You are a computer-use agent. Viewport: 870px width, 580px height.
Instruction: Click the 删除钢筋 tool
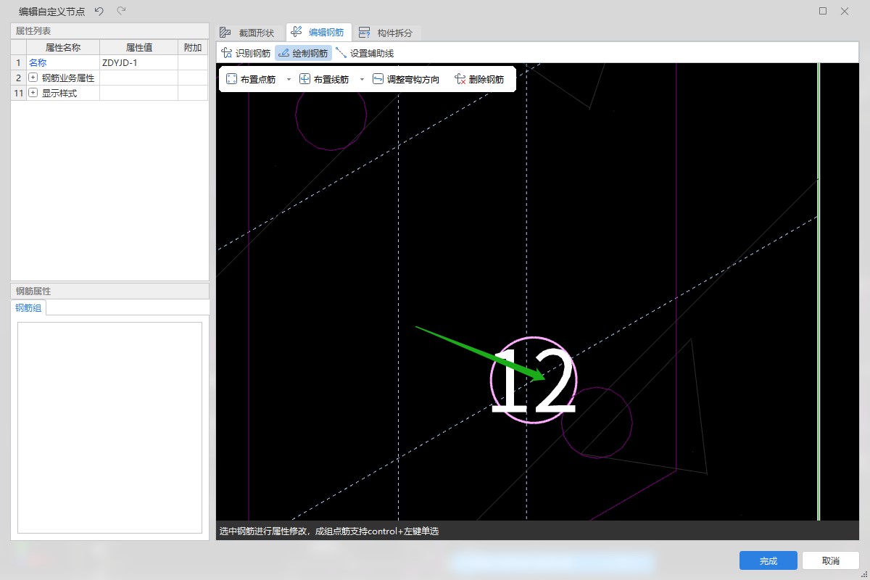click(479, 80)
